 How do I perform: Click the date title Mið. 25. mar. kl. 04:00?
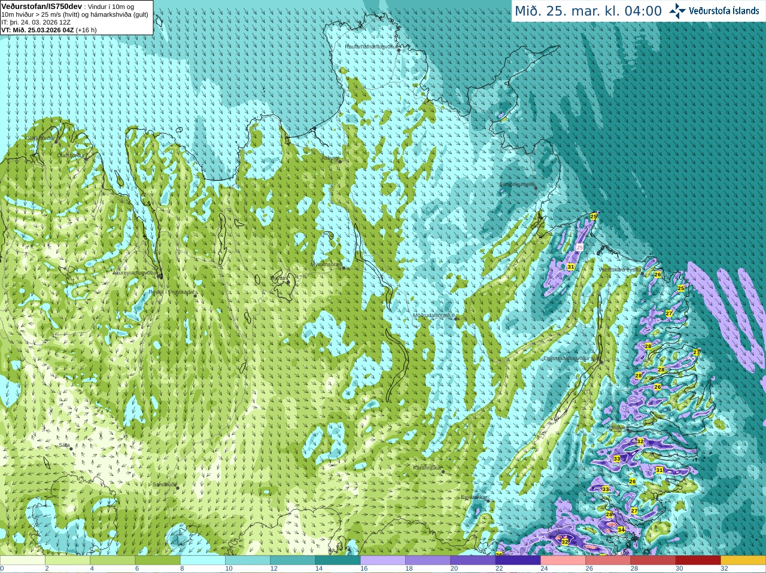click(588, 11)
